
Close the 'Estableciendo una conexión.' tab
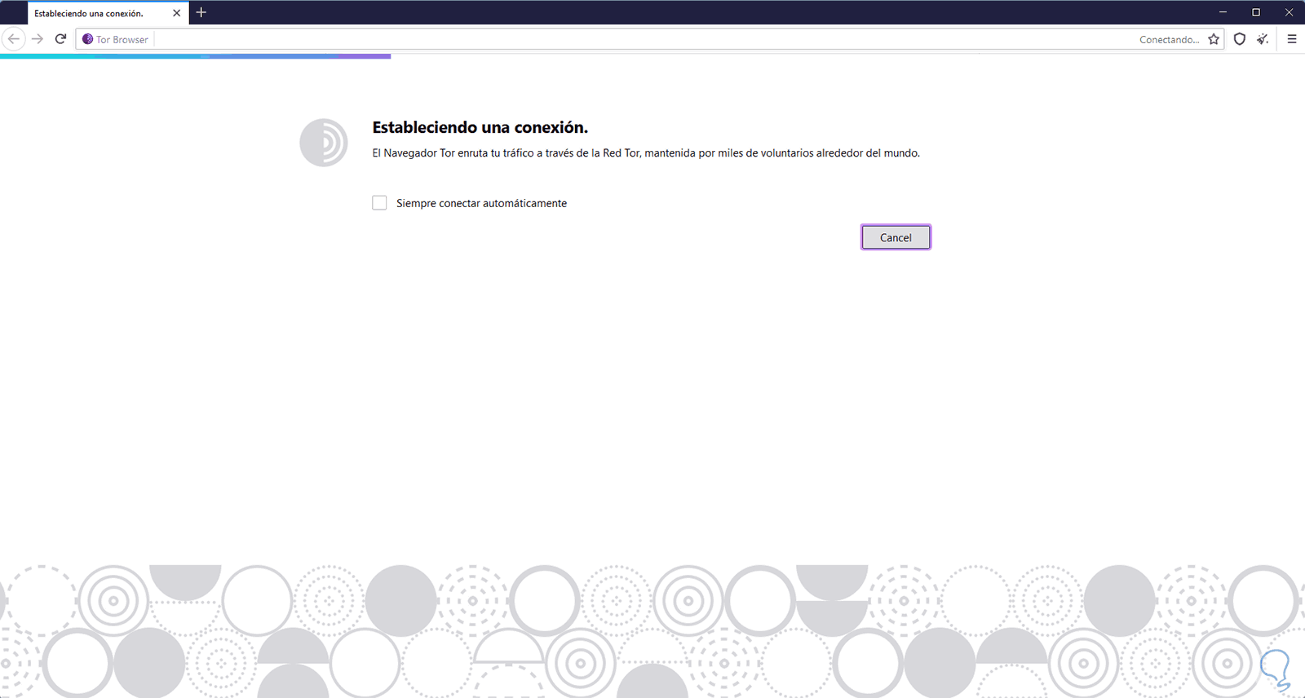(x=176, y=13)
